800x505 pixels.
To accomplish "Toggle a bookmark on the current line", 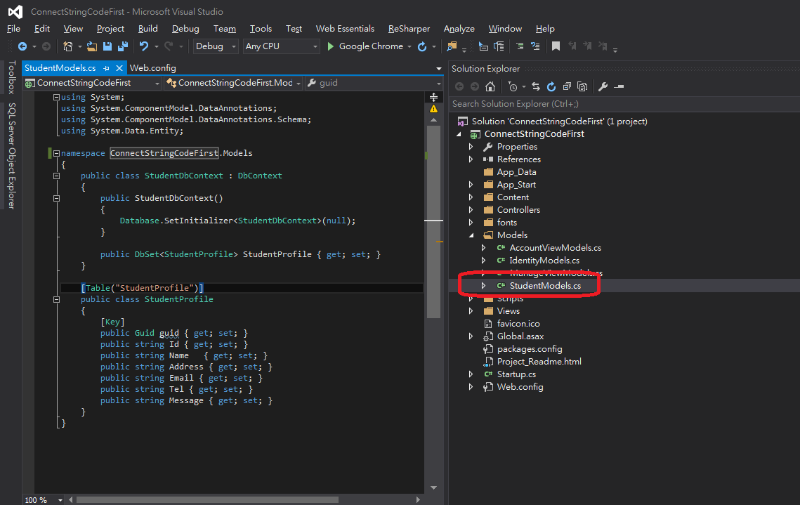I will point(556,46).
